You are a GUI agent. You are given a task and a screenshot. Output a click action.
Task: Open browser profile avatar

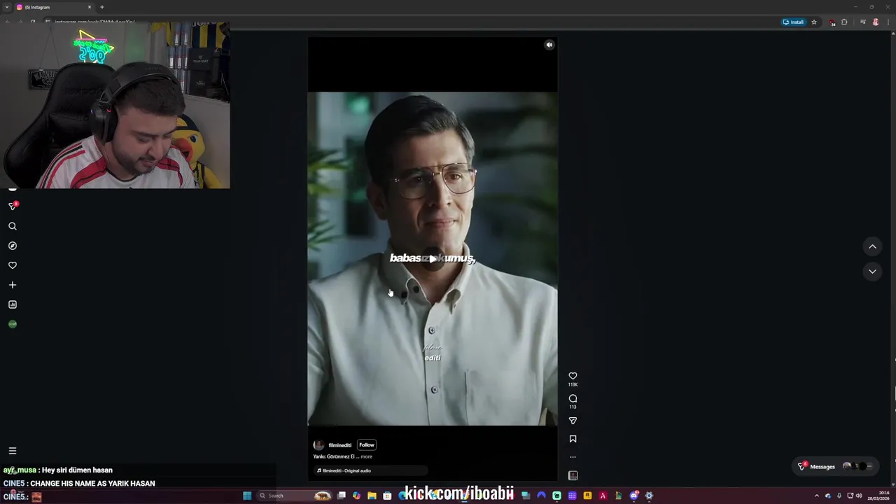click(875, 22)
